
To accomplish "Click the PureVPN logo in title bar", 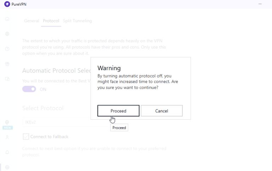I will click(x=7, y=4).
